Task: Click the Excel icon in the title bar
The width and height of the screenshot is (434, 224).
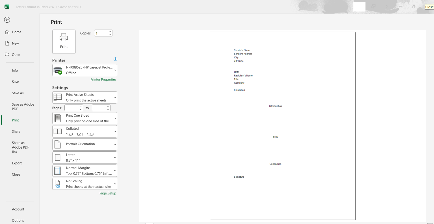Action: 7,6
